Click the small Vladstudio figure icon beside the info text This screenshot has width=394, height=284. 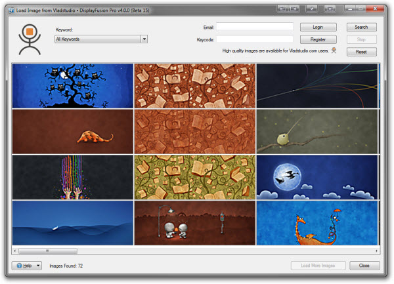pos(334,51)
